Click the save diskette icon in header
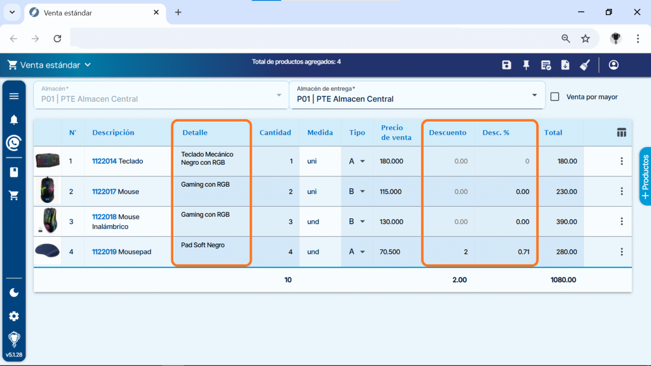651x366 pixels. click(x=506, y=65)
